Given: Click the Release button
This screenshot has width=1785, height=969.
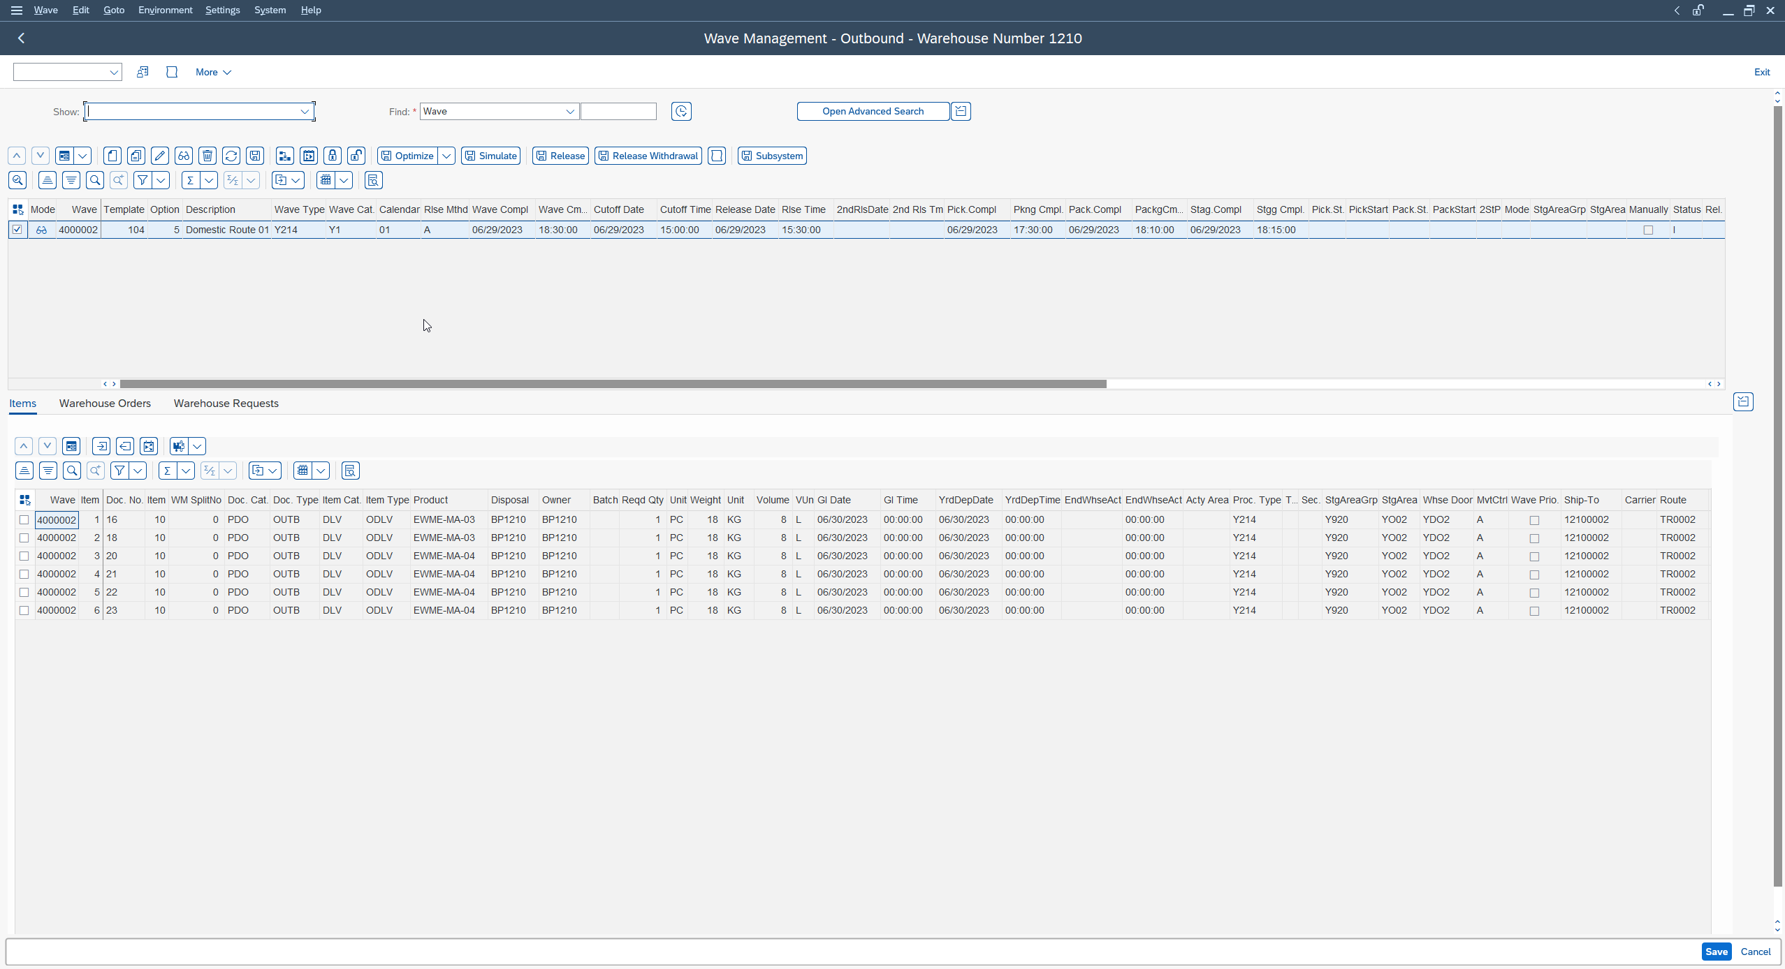Looking at the screenshot, I should (x=560, y=156).
